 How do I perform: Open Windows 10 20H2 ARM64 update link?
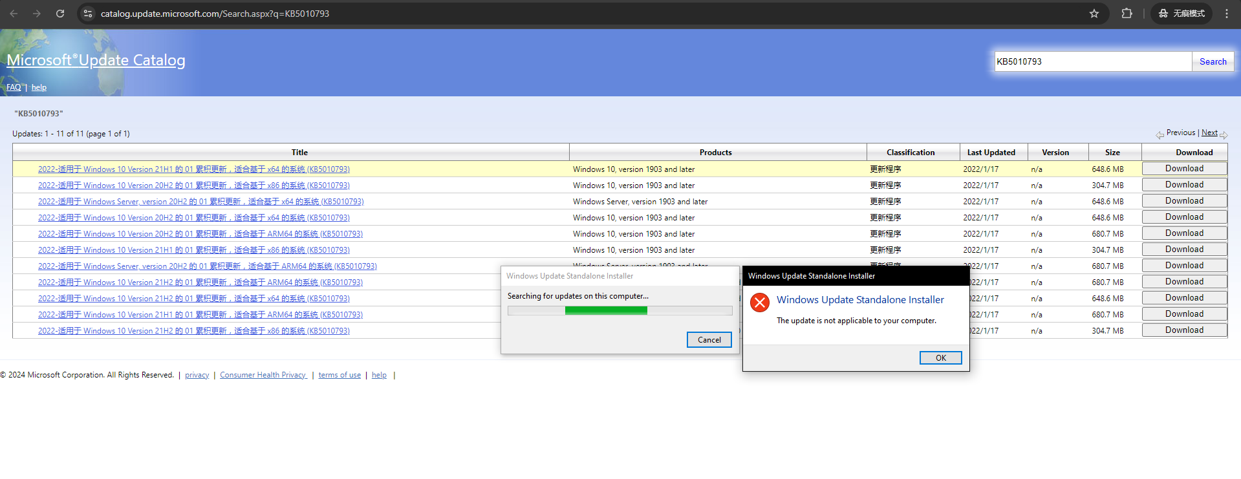200,234
